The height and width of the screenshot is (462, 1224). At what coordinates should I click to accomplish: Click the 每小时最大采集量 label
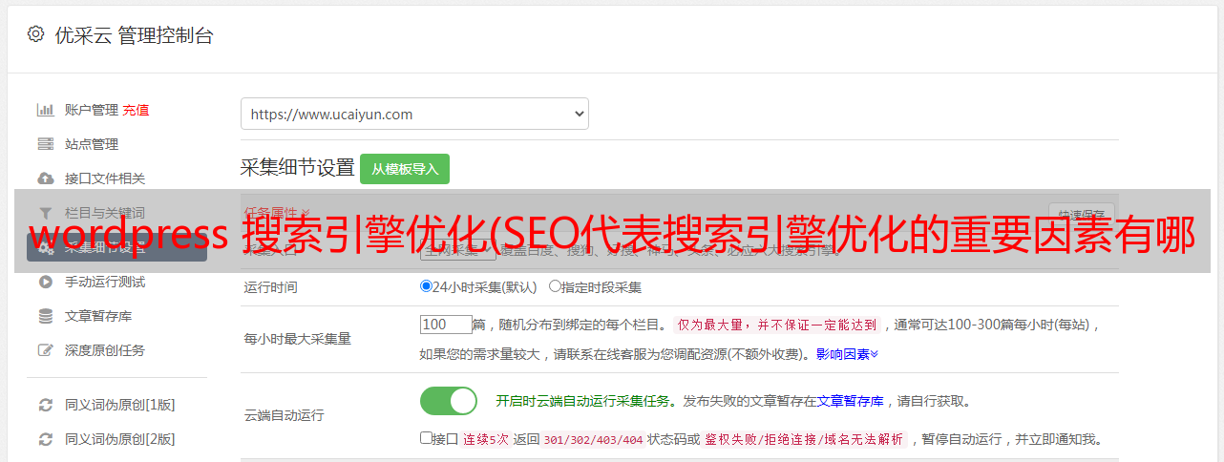coord(298,339)
